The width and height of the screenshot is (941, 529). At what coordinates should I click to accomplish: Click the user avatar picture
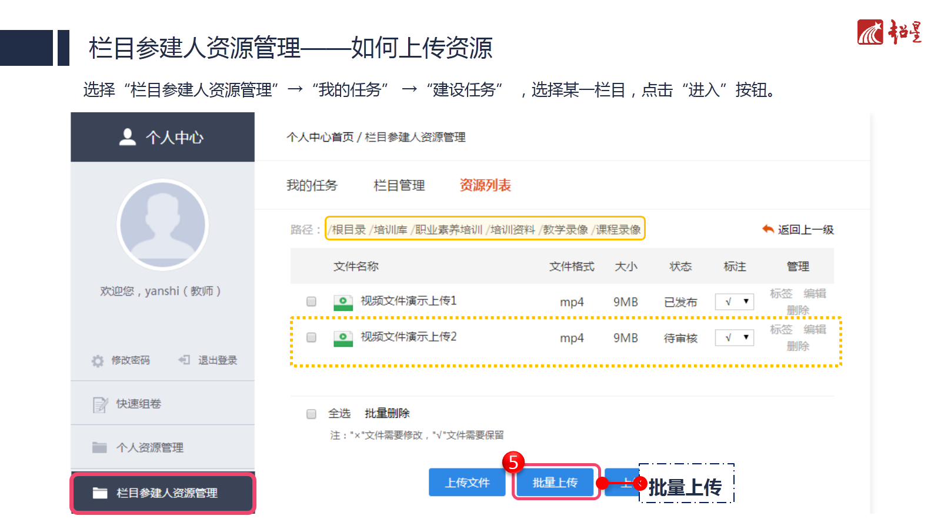tap(163, 225)
